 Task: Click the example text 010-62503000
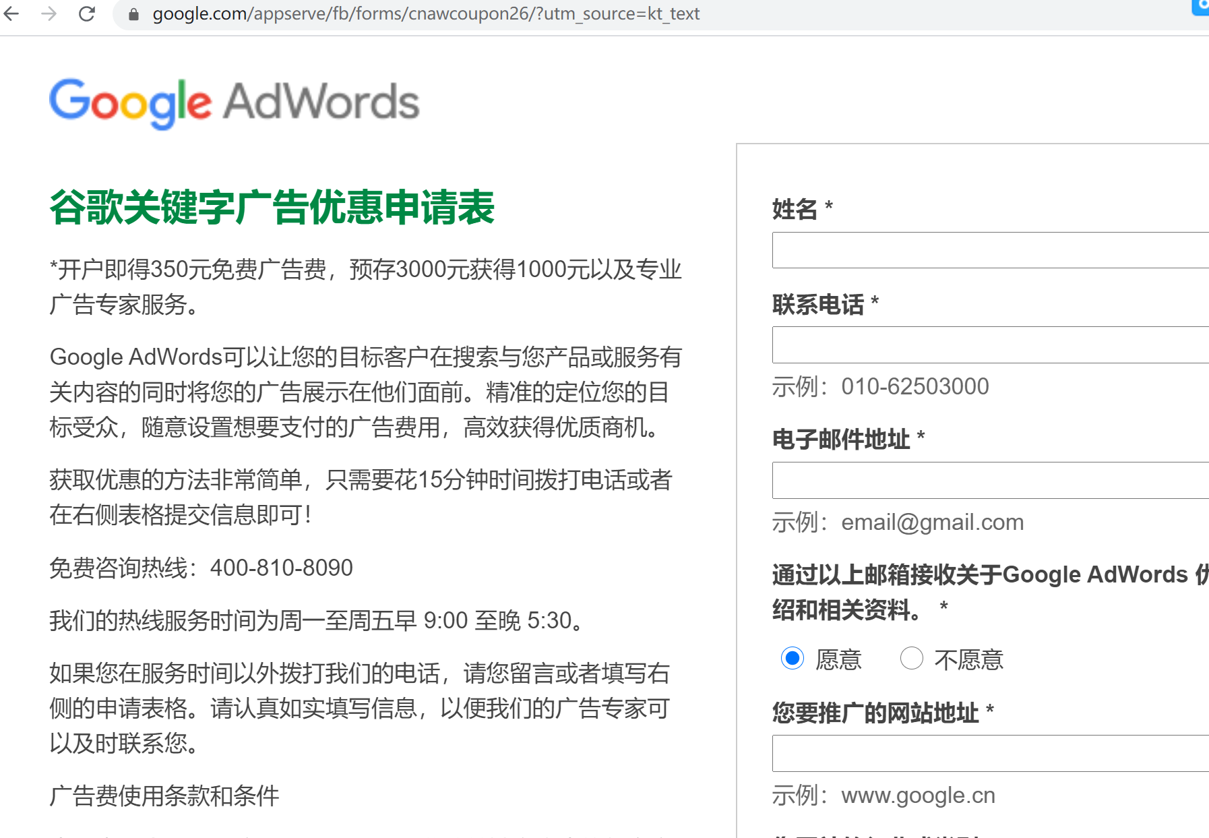click(915, 386)
